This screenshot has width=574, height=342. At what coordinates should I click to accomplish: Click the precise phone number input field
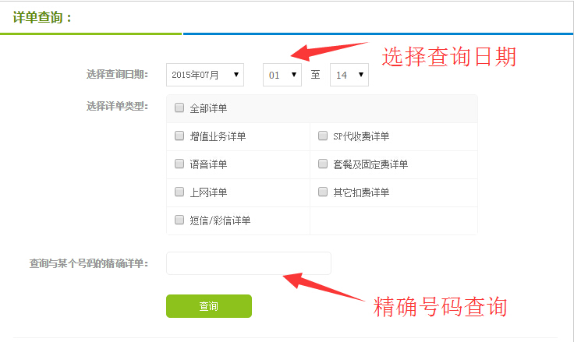[x=249, y=263]
